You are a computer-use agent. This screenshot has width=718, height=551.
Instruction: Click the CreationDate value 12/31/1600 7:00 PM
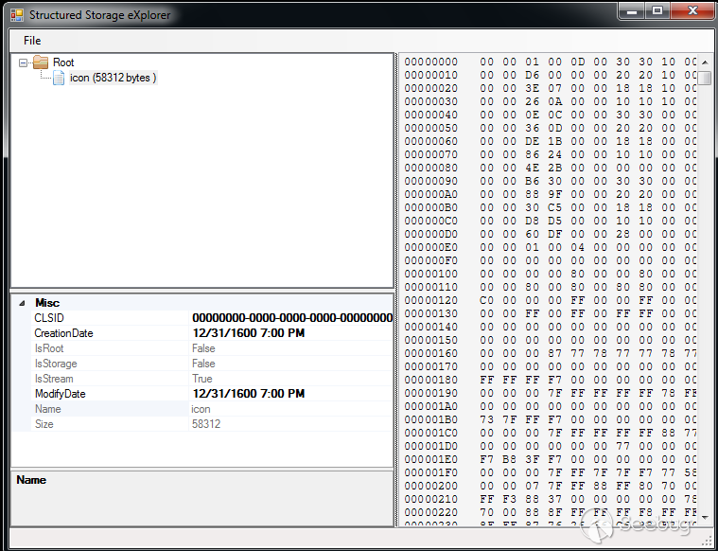[x=248, y=333]
